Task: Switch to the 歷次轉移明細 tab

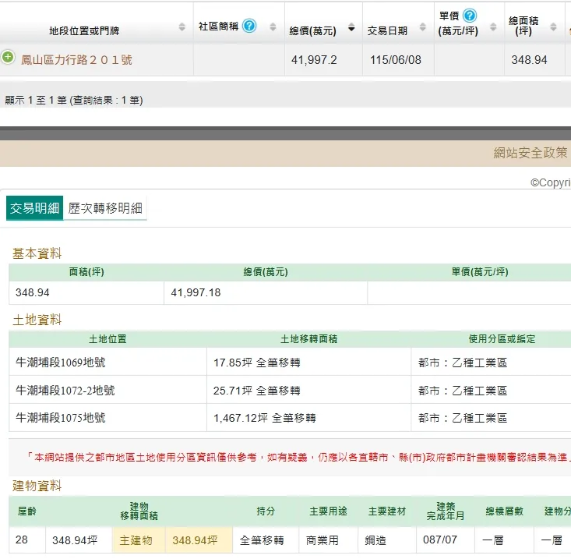Action: (x=105, y=208)
